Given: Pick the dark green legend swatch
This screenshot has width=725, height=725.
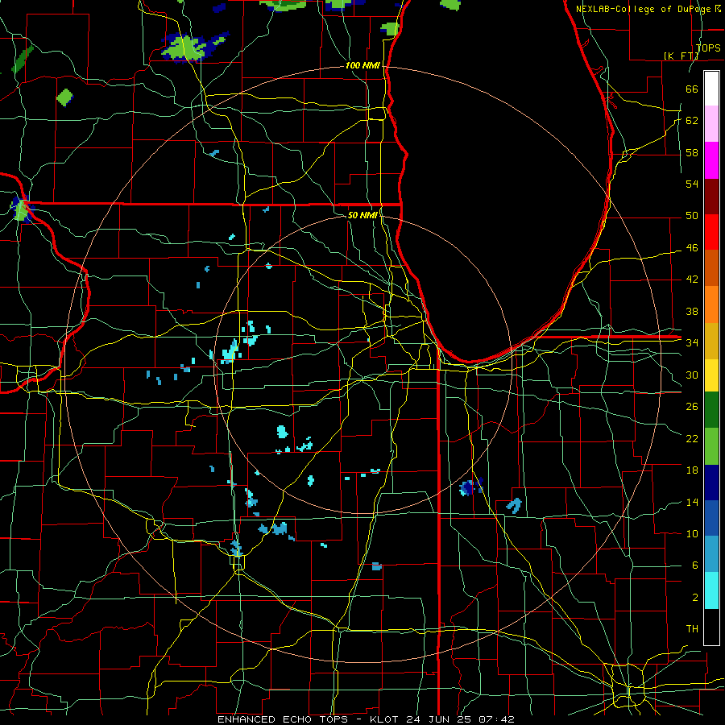Looking at the screenshot, I should 711,410.
